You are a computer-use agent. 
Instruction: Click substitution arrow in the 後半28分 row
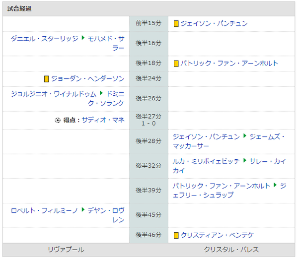245,136
